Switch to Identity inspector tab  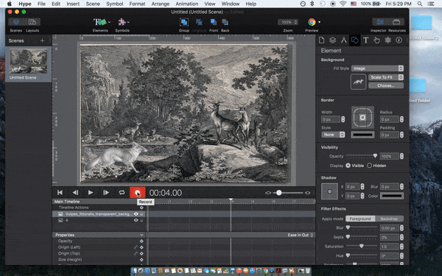click(x=399, y=40)
